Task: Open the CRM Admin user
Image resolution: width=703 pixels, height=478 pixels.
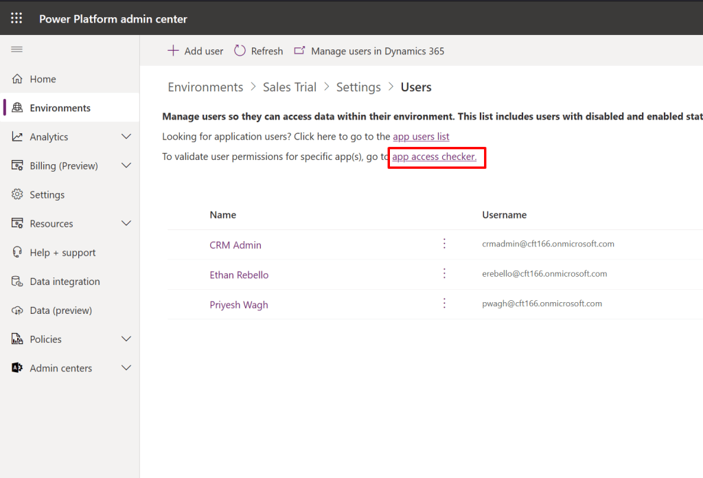Action: click(x=235, y=245)
